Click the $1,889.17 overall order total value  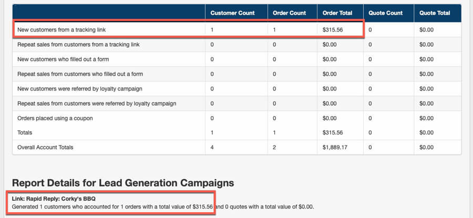click(334, 148)
